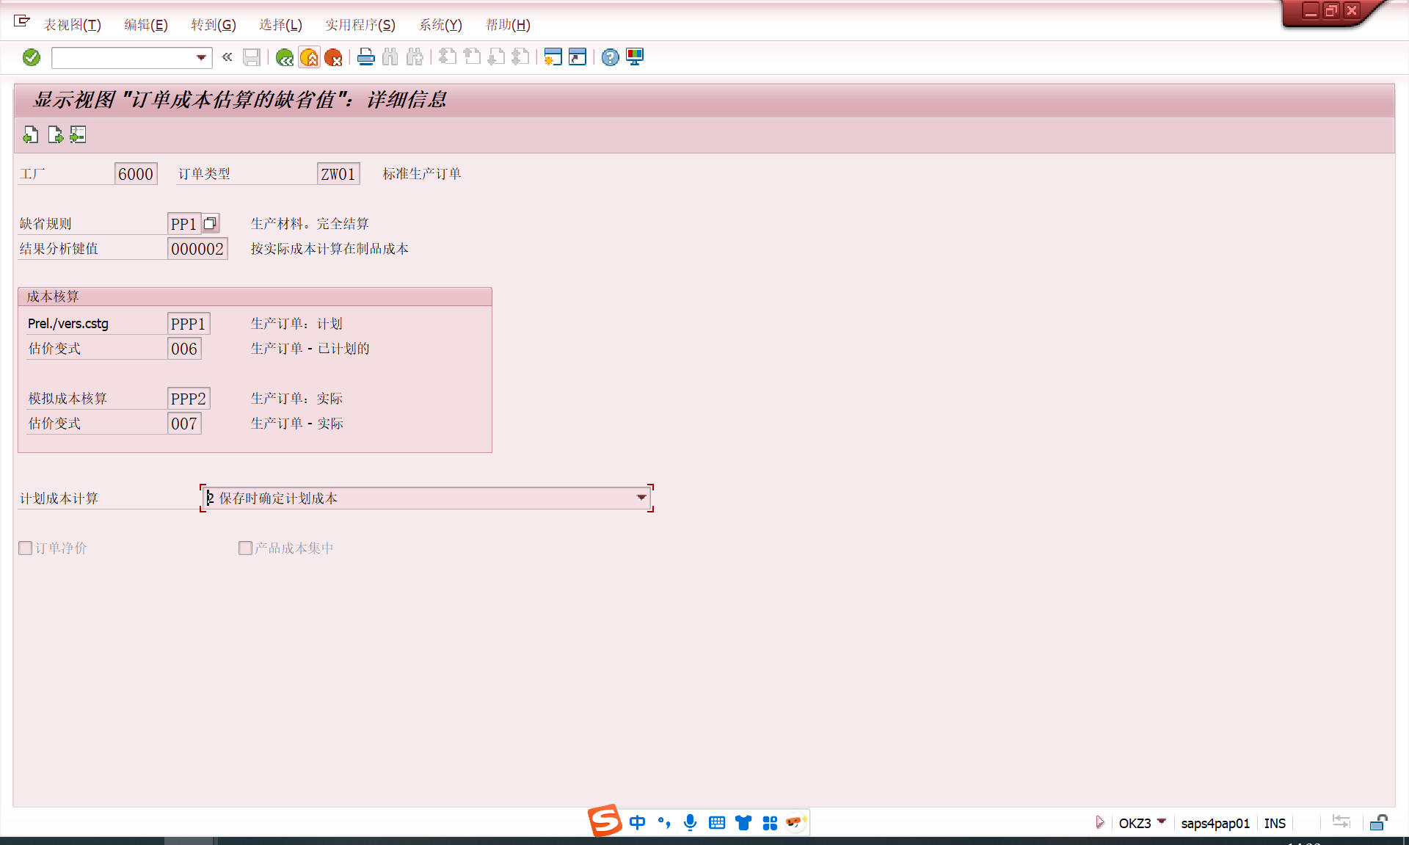Open the 系统(Y) menu
The image size is (1409, 845).
click(x=440, y=24)
